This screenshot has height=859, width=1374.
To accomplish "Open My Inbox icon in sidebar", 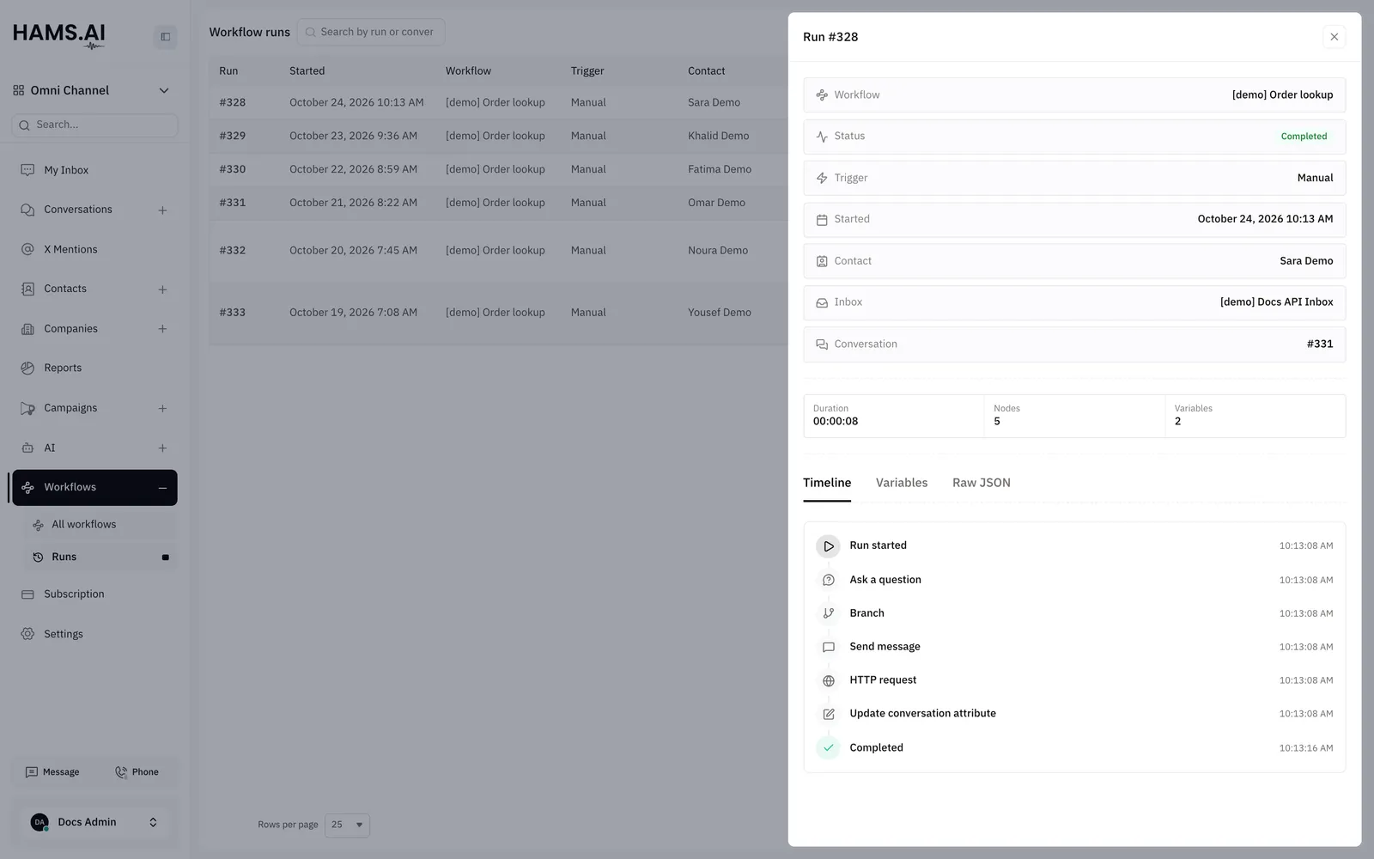I will point(27,170).
